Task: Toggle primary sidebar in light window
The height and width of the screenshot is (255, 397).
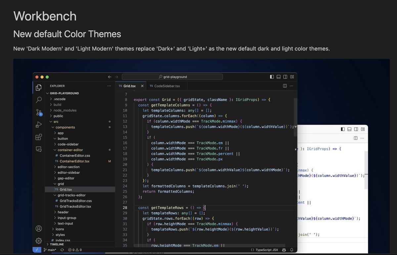Action: [x=343, y=129]
